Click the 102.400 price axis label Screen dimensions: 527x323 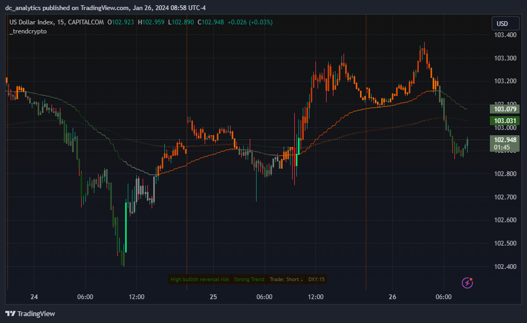coord(505,267)
